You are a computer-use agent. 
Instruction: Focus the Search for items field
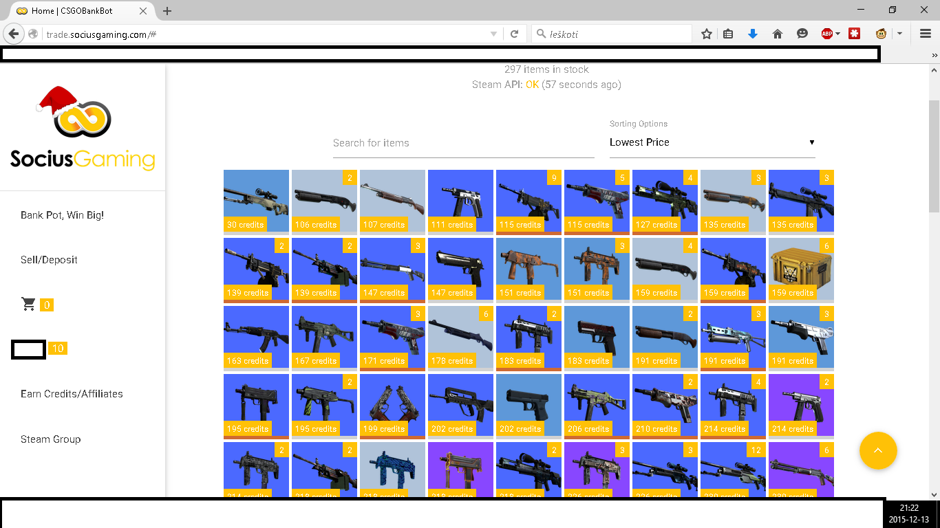click(x=464, y=143)
